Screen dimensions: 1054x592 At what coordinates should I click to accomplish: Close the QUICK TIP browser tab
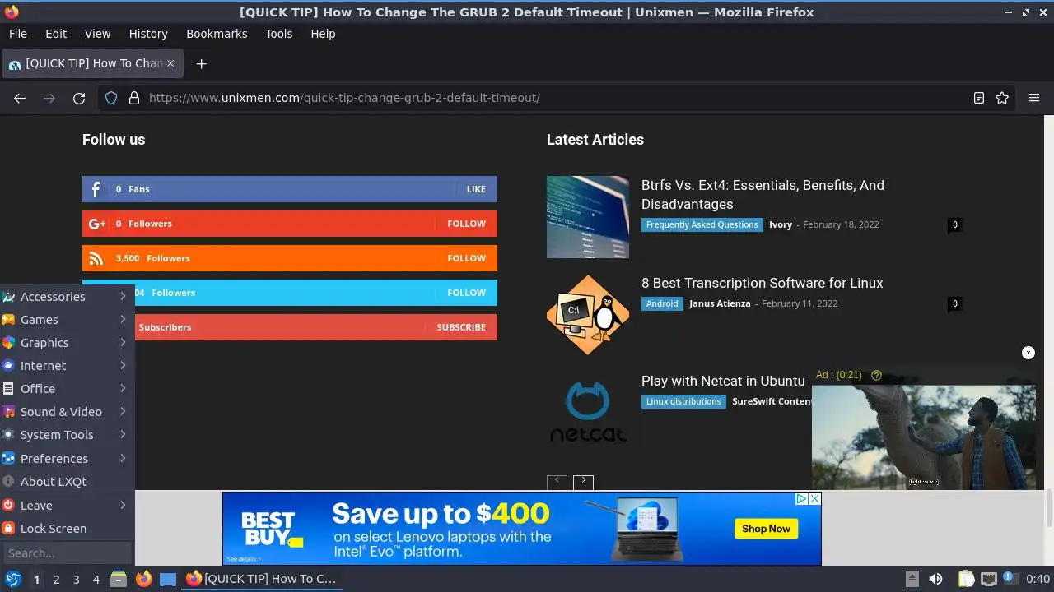[170, 62]
